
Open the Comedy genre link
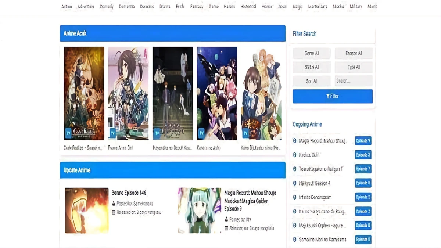click(107, 7)
